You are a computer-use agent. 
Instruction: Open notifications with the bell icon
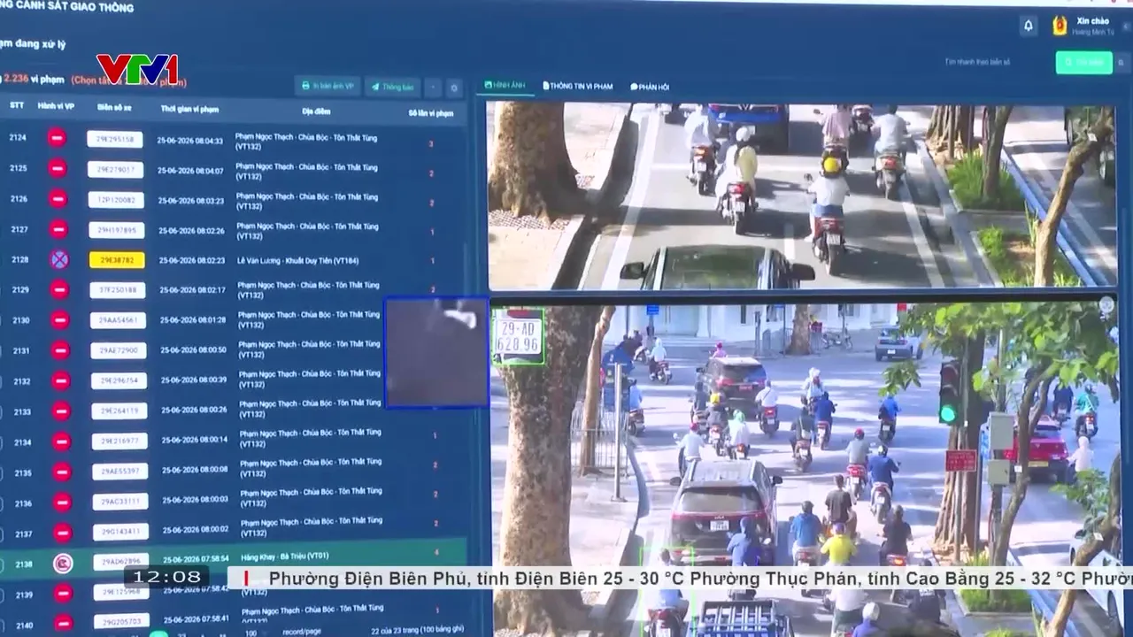point(1028,26)
